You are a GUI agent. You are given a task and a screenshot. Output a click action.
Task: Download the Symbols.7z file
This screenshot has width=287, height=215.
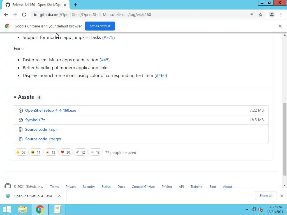[35, 120]
